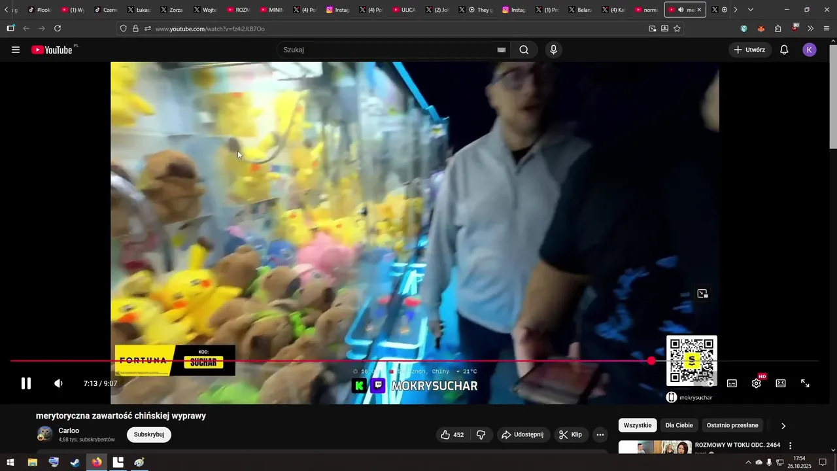Subscribe with the Subskrybuj button
This screenshot has height=471, width=837.
(149, 434)
